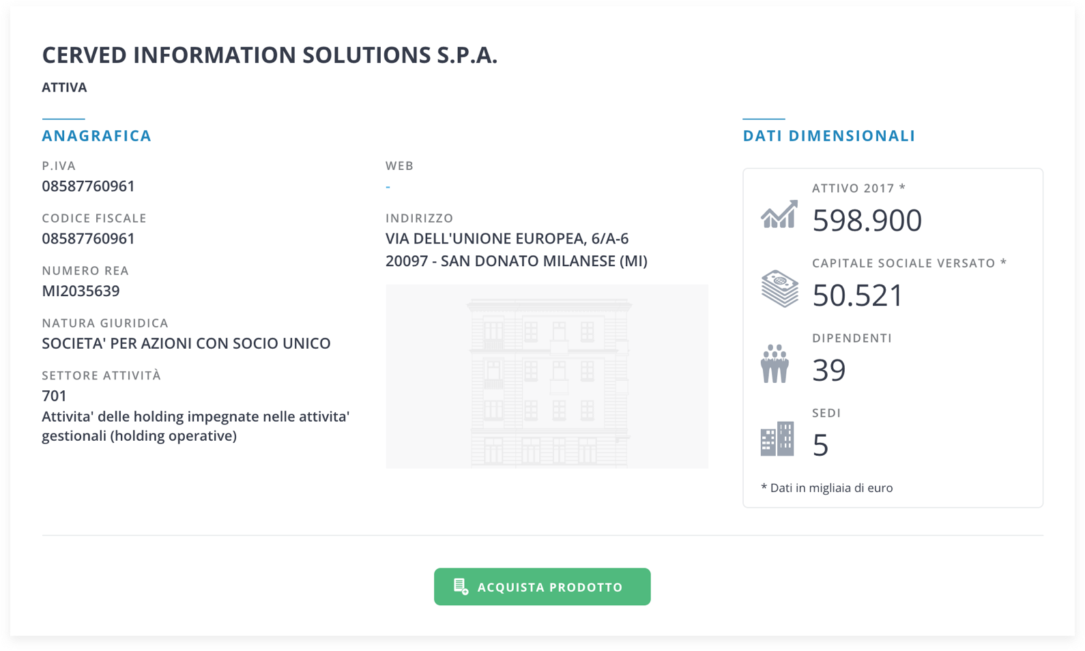
Task: Click the banknotes icon beside Capitale Sociale
Action: pyautogui.click(x=779, y=289)
